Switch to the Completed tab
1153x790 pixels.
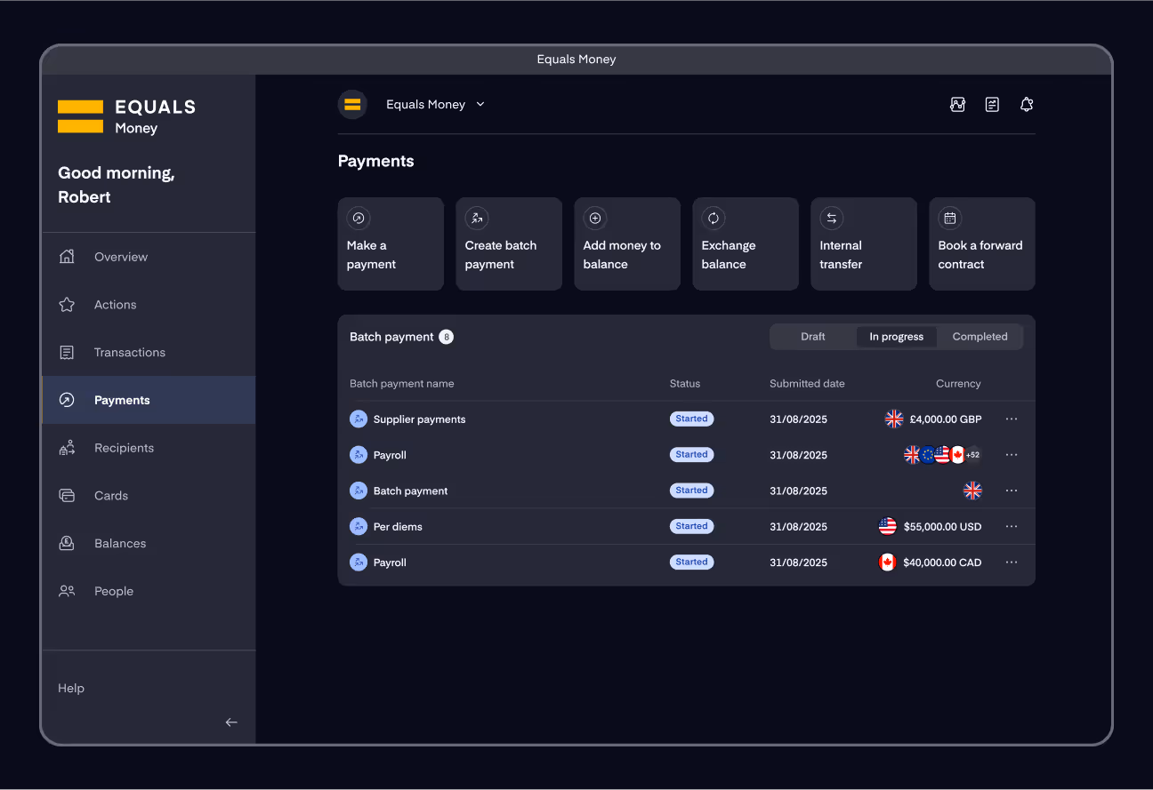point(980,337)
